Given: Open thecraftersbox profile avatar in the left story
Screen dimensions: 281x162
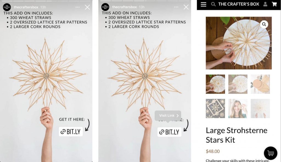Looking at the screenshot, I should click(x=7, y=7).
